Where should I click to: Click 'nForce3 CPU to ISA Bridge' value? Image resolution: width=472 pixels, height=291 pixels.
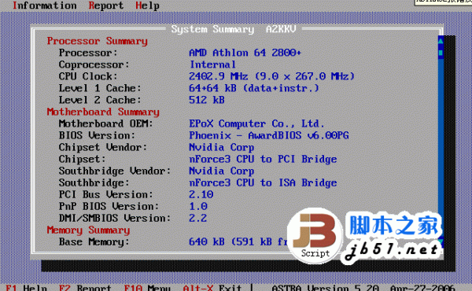pyautogui.click(x=263, y=183)
